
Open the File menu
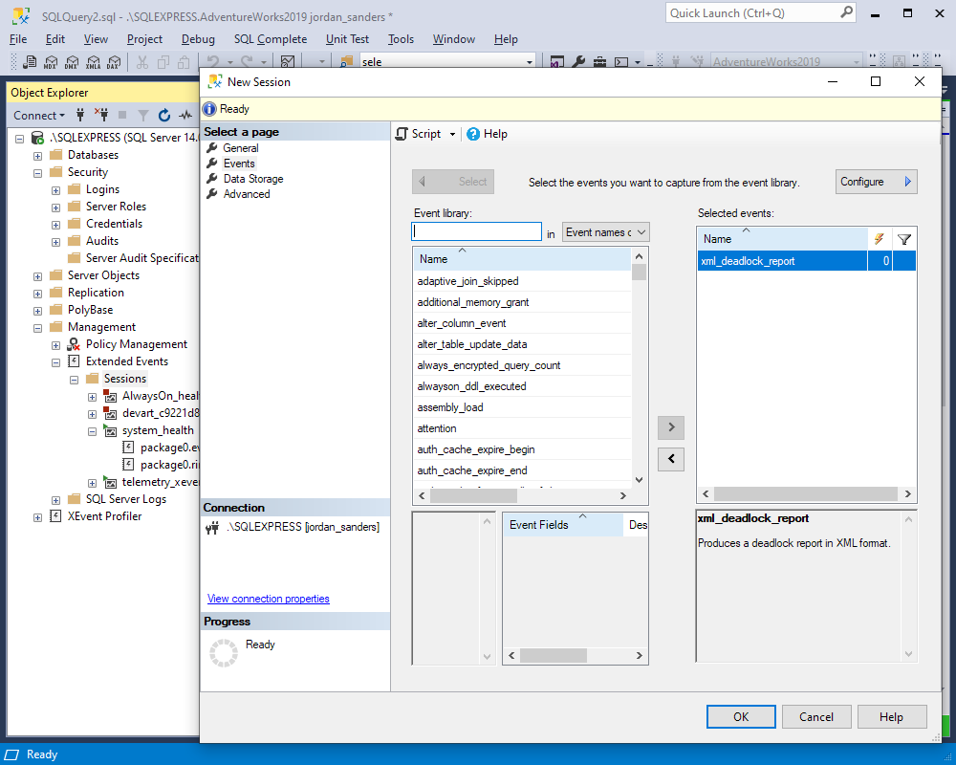(x=18, y=39)
